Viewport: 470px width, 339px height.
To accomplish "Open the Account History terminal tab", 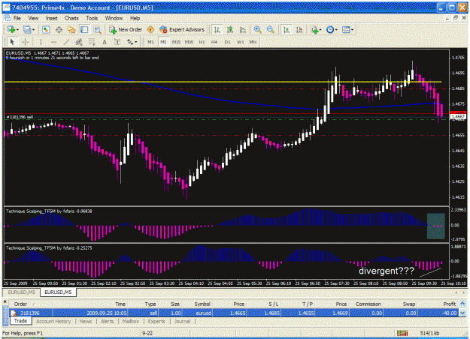I will (x=53, y=321).
